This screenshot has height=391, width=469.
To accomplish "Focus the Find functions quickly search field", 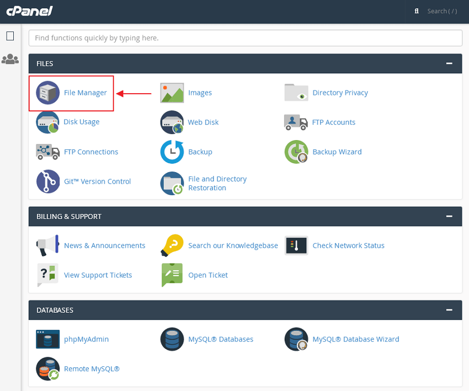I will (x=246, y=38).
